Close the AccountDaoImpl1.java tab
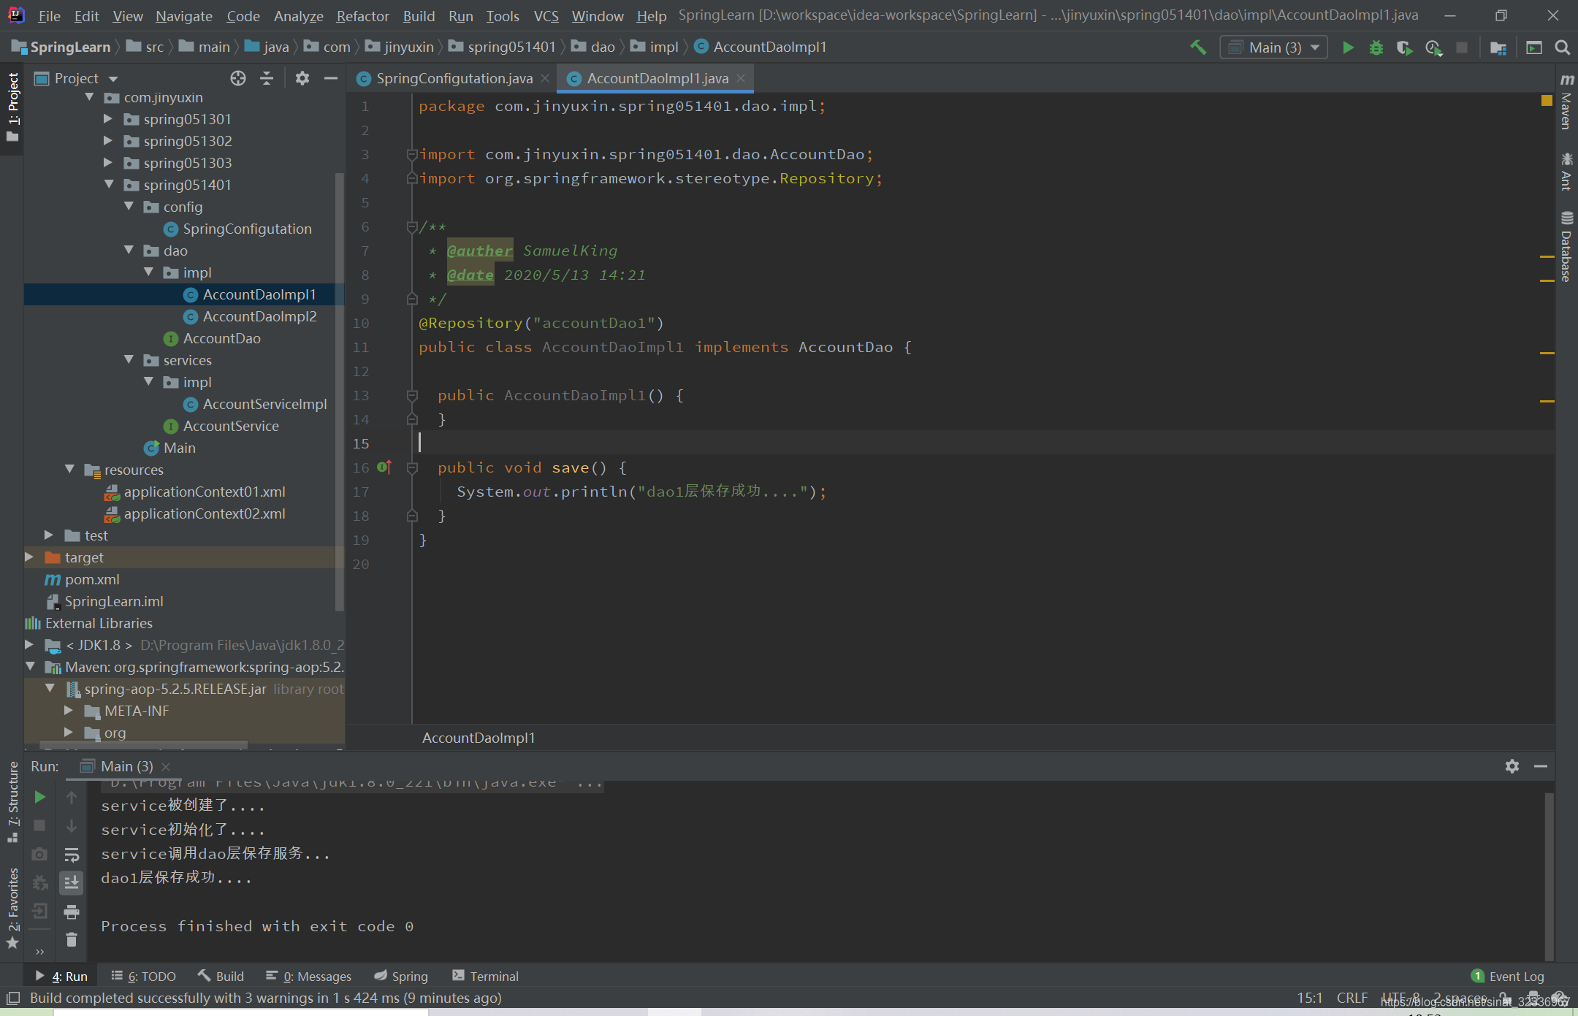Screen dimensions: 1578x1016 point(742,78)
